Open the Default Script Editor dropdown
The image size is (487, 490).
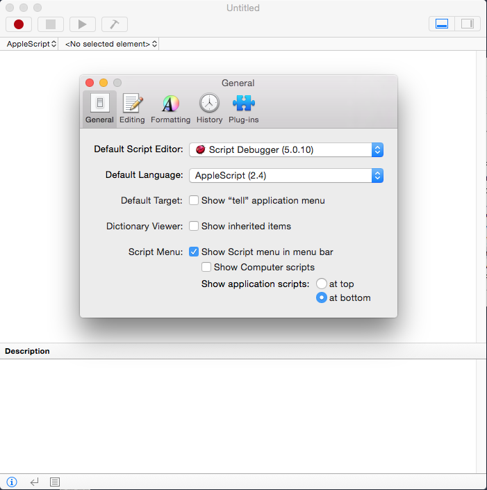coord(286,150)
